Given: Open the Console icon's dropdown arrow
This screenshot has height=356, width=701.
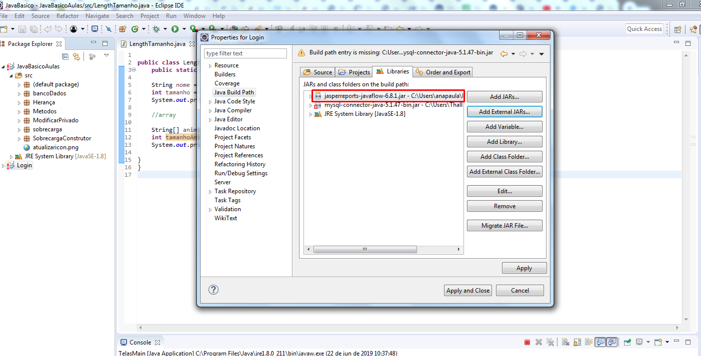Looking at the screenshot, I should [x=648, y=343].
